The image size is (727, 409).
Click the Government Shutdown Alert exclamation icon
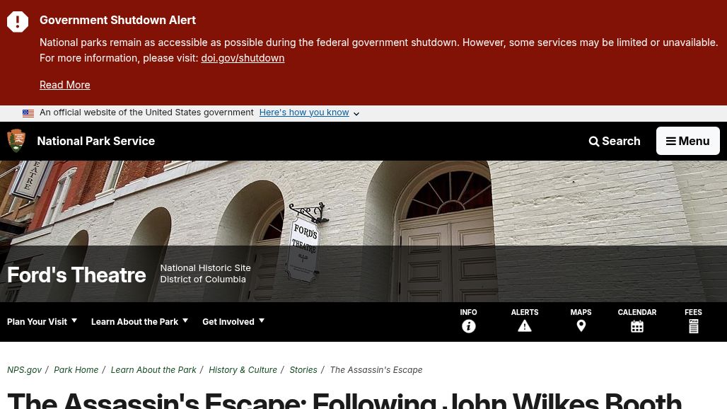[x=18, y=21]
